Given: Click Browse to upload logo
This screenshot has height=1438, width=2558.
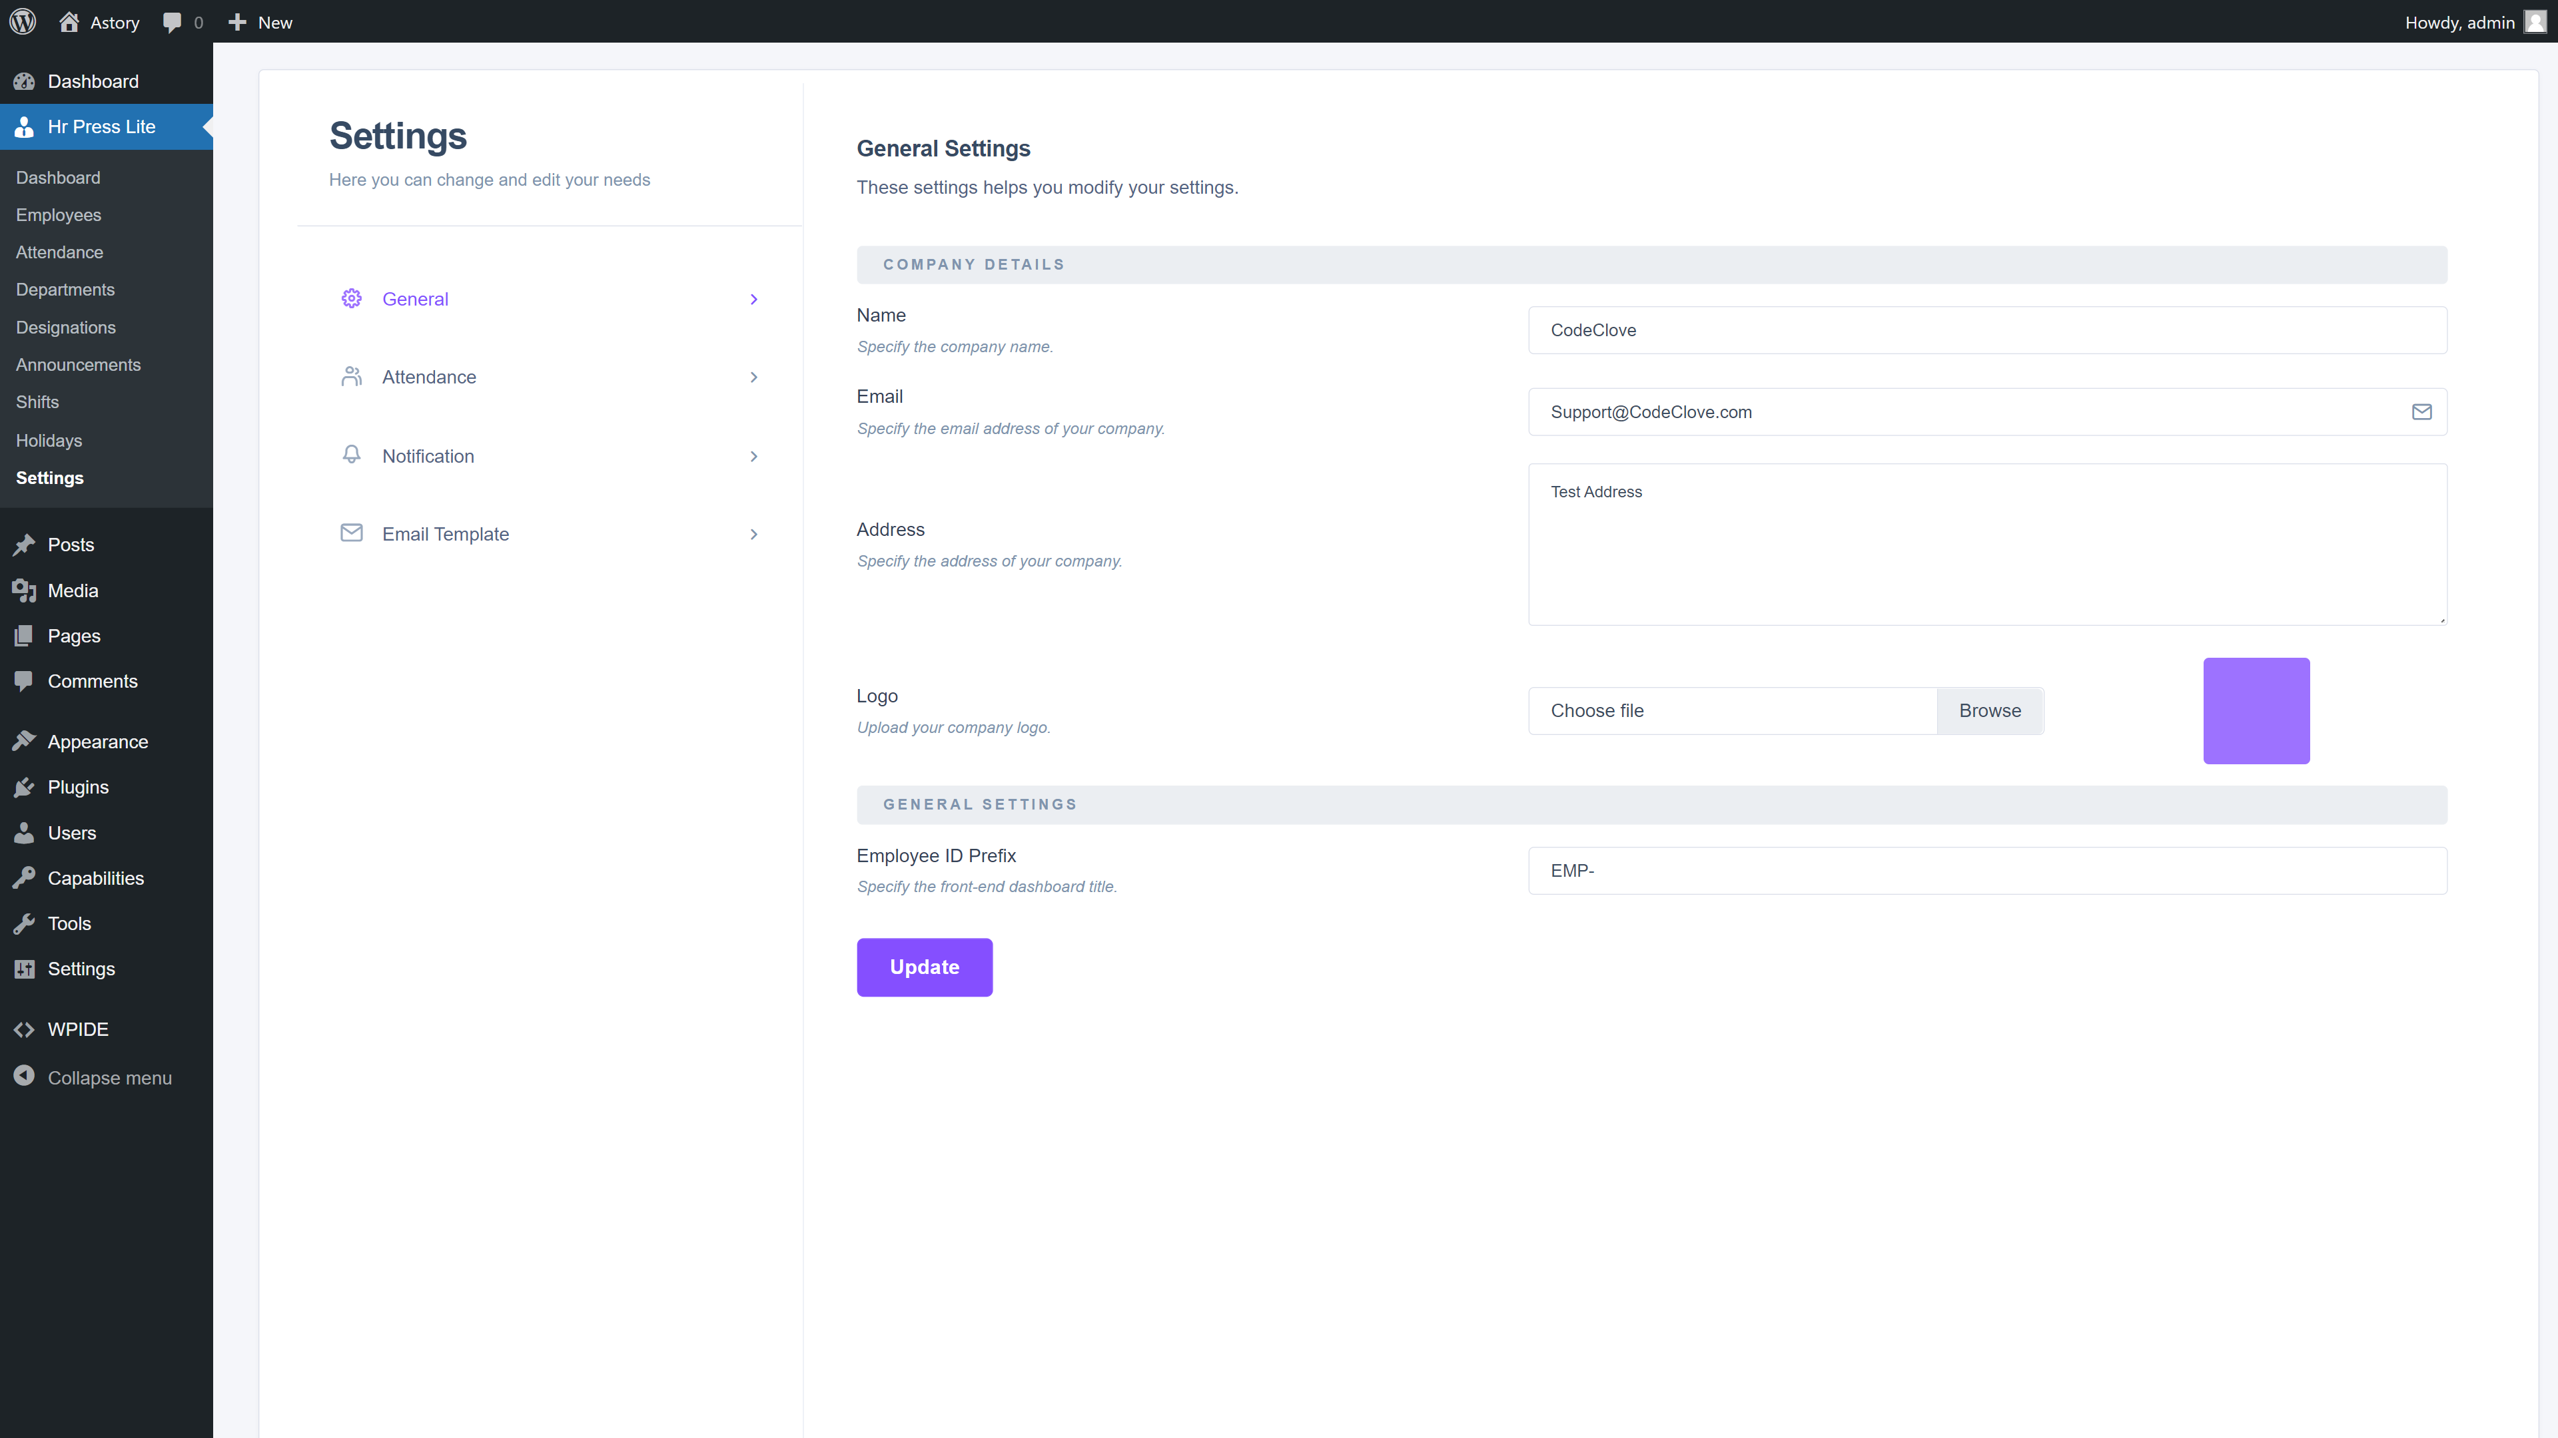Looking at the screenshot, I should 1989,710.
